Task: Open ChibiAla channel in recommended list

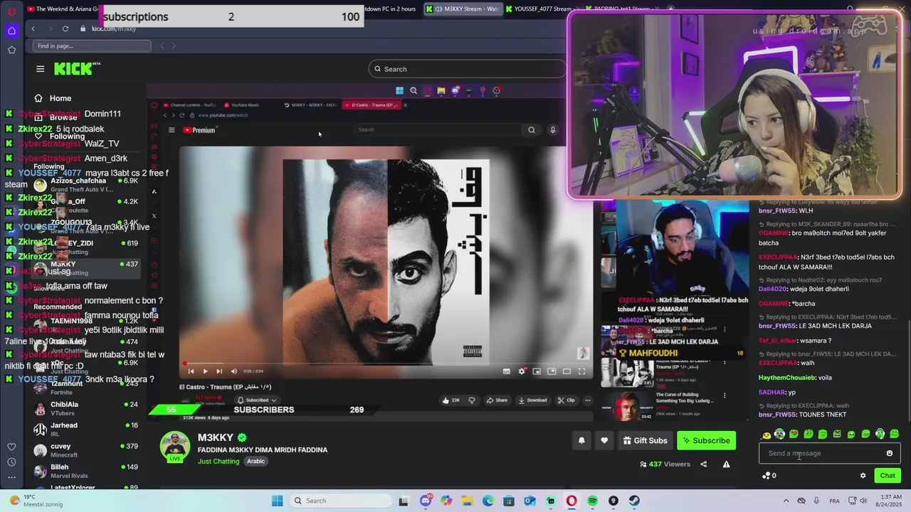Action: tap(85, 409)
